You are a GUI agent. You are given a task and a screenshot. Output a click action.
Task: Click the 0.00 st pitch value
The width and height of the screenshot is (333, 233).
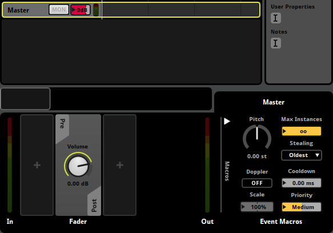tap(257, 156)
